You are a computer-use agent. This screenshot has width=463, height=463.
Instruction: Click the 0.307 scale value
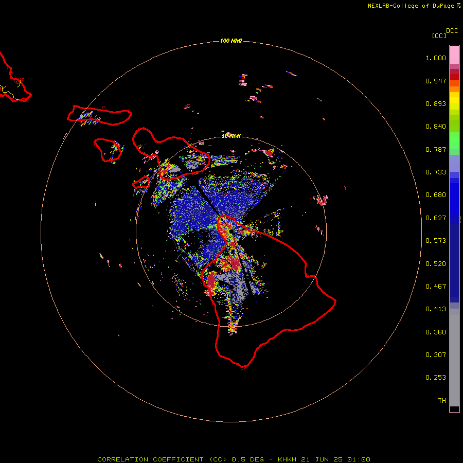[436, 355]
